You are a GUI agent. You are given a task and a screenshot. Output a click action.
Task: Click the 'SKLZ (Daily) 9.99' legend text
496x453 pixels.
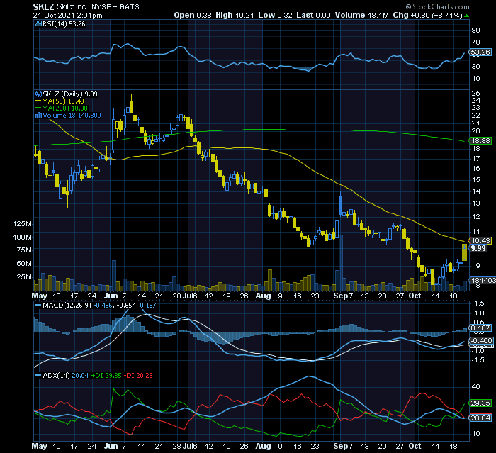click(x=70, y=94)
